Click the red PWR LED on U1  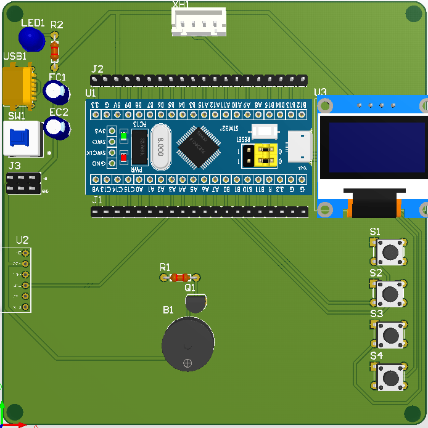click(x=124, y=158)
